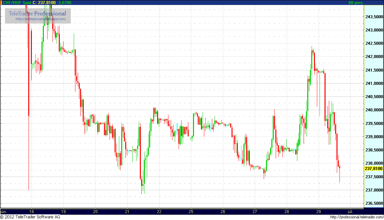Click the 237,0000 price axis label
Screen dimensions: 384x220
(374, 190)
